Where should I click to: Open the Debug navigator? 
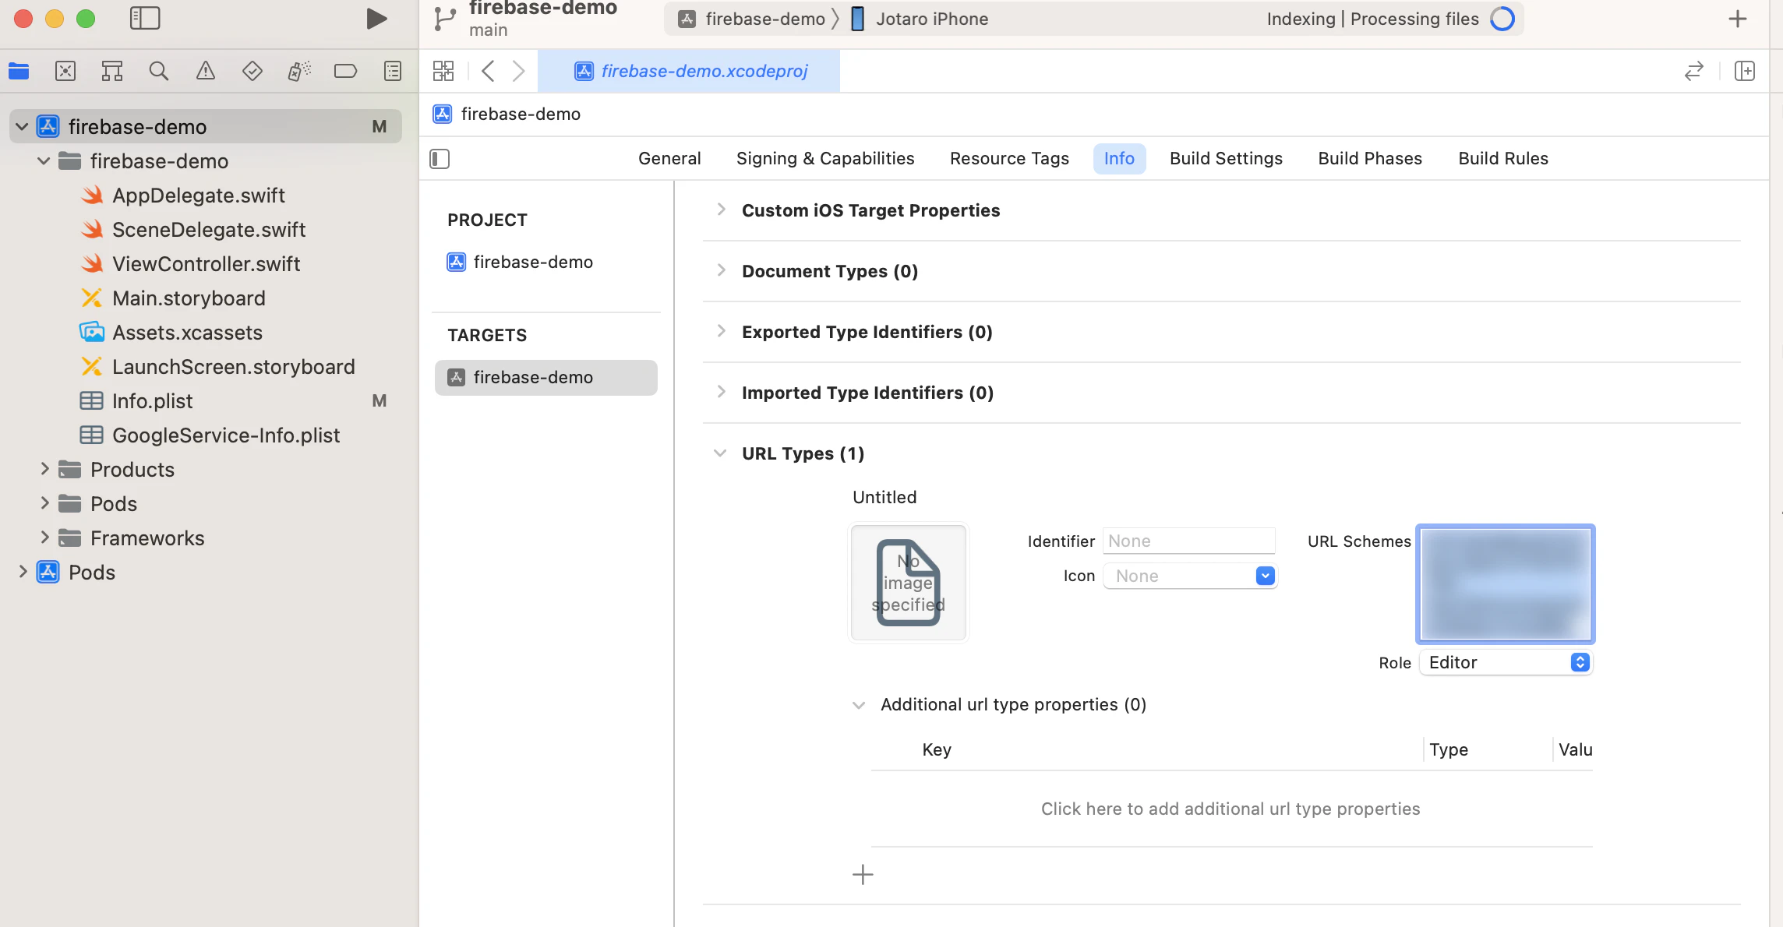299,72
